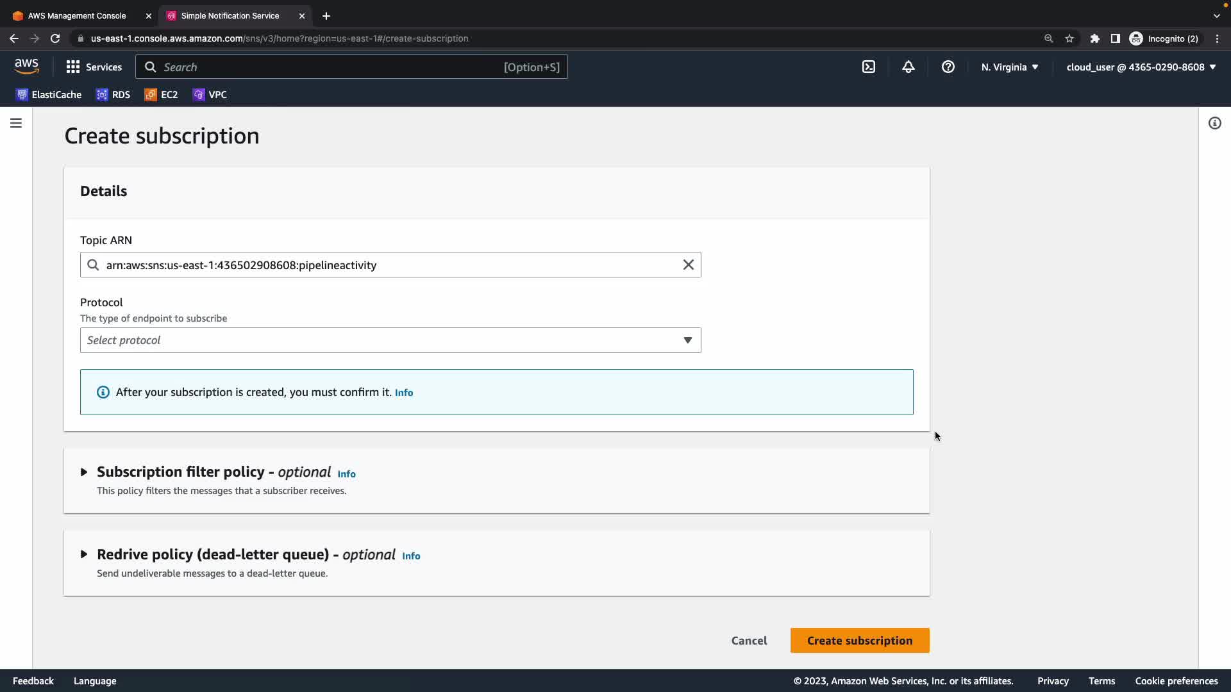Click the Create subscription button
Screen dimensions: 1231x692
tap(859, 641)
